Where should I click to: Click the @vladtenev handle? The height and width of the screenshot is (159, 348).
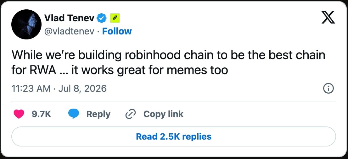(x=70, y=31)
